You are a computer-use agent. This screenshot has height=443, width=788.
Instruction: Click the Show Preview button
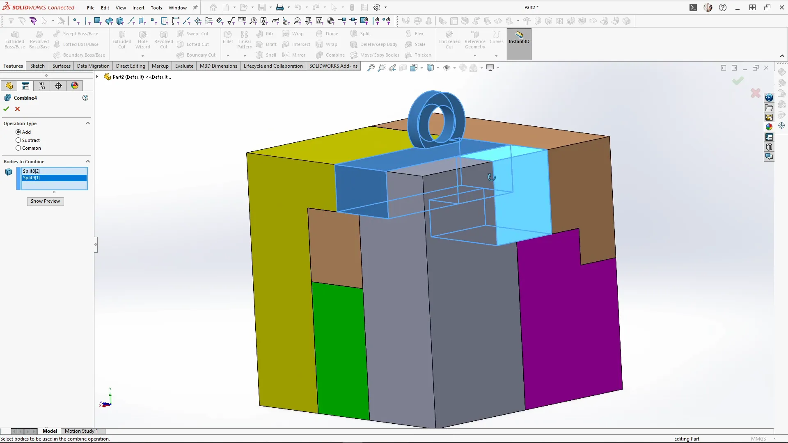(x=45, y=201)
